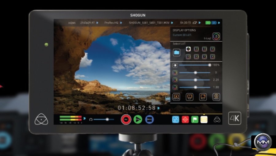Click the green battery 1 indicator

click(208, 23)
